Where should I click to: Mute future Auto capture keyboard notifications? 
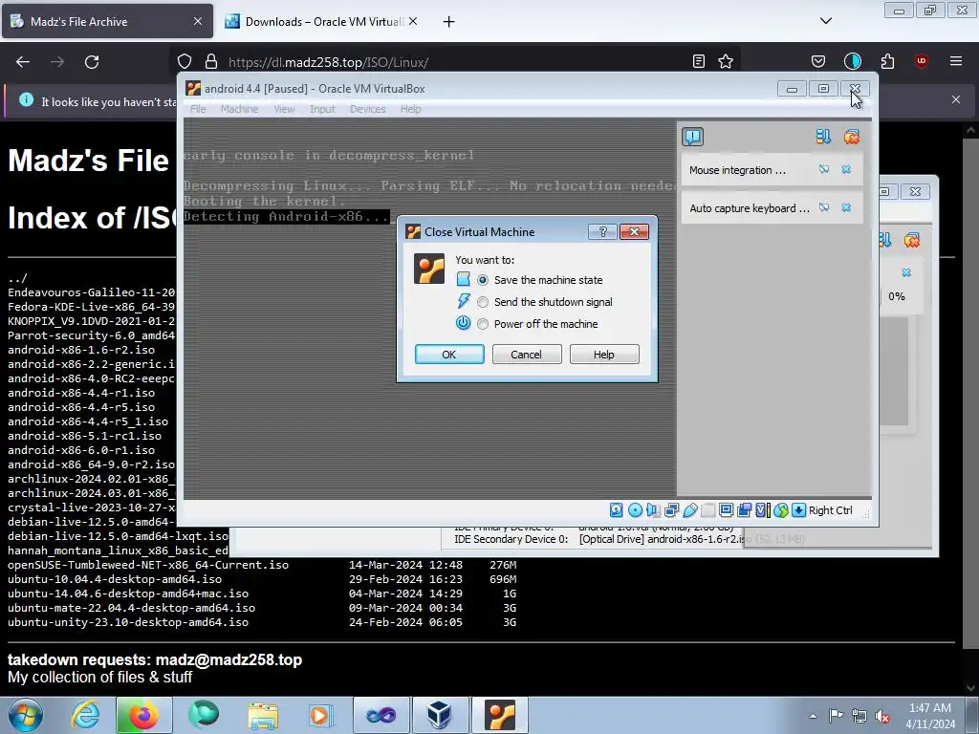pyautogui.click(x=824, y=207)
